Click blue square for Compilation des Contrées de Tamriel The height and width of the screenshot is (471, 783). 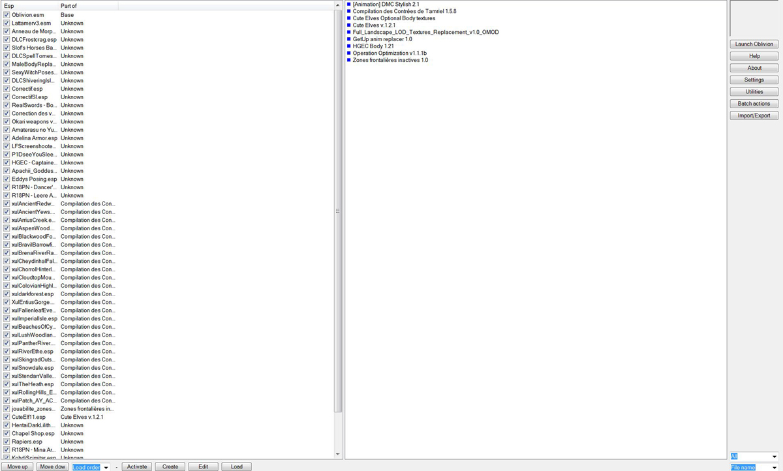[349, 11]
